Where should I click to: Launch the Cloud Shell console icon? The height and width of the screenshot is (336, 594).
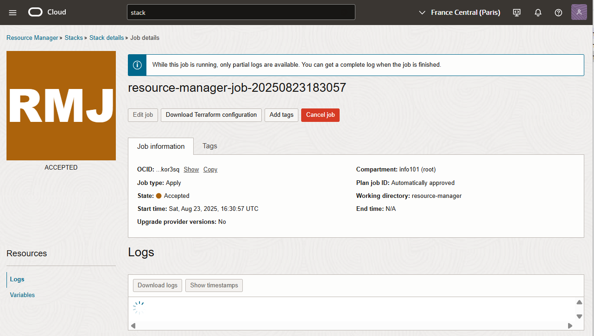pyautogui.click(x=516, y=13)
